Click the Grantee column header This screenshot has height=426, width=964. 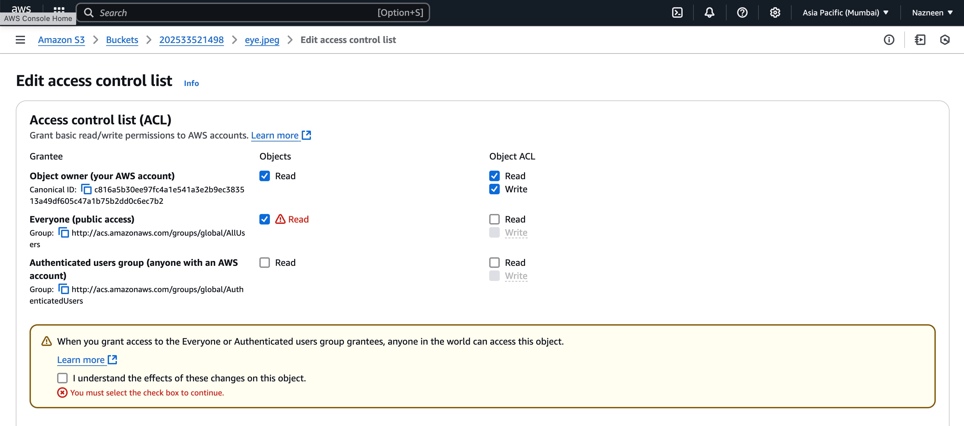46,156
